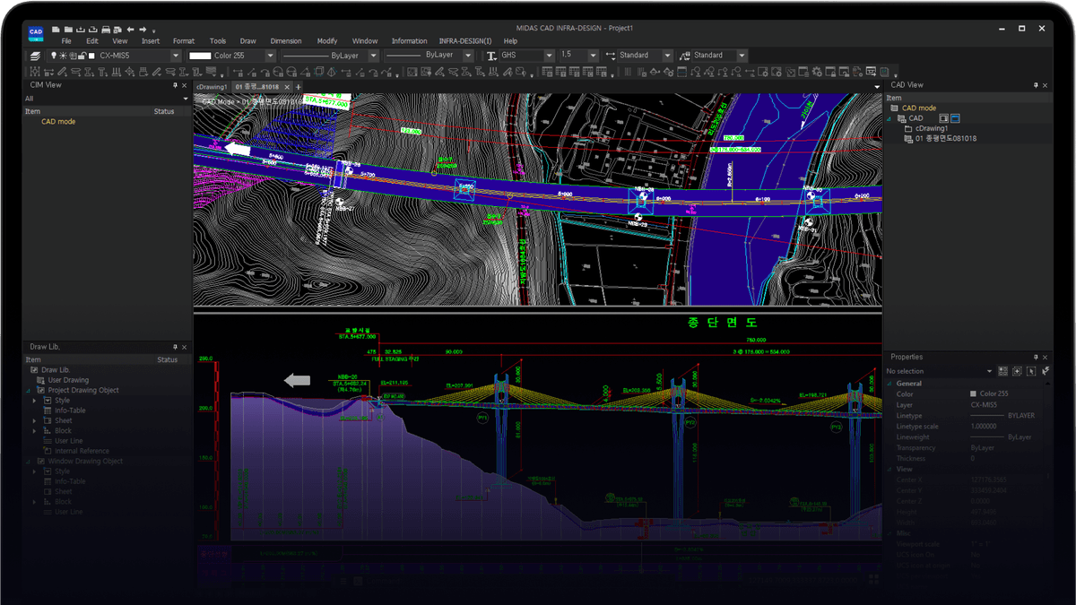Open the Modify menu
Screen dimensions: 1076x605
[327, 40]
